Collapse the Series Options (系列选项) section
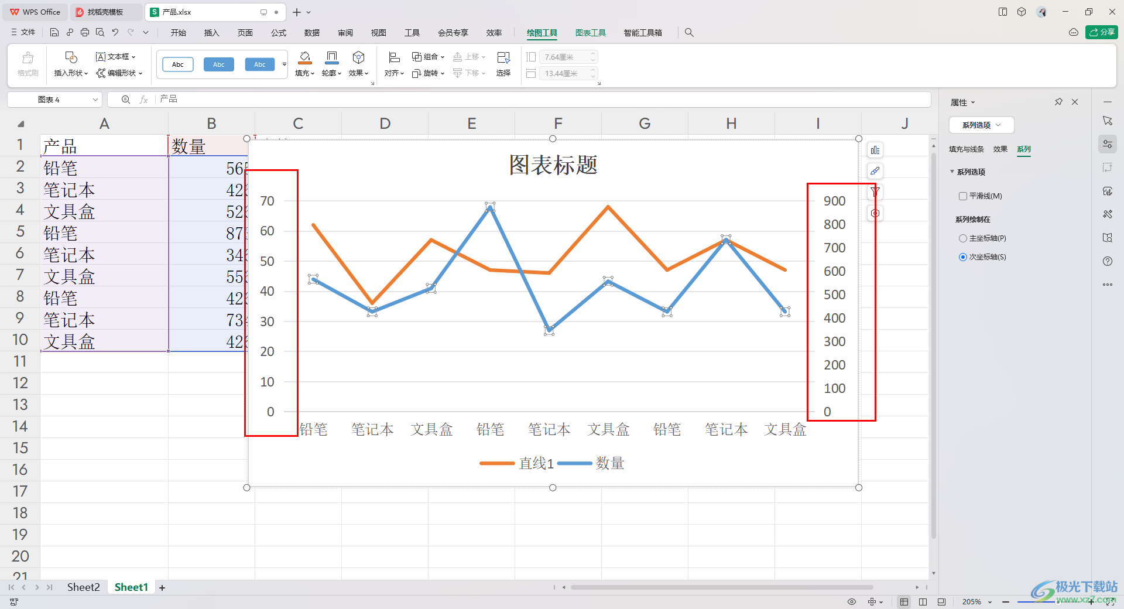1124x609 pixels. [952, 172]
